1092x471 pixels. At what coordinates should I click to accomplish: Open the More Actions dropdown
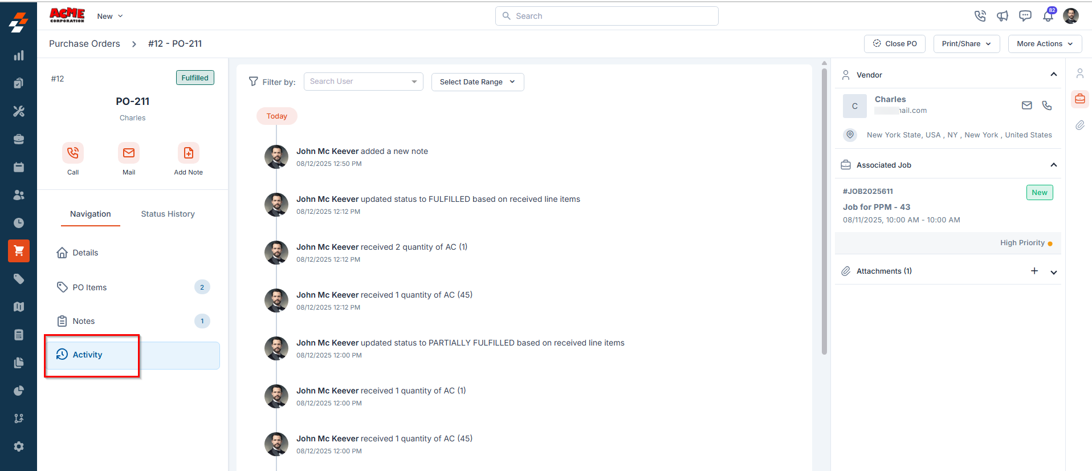click(1045, 44)
